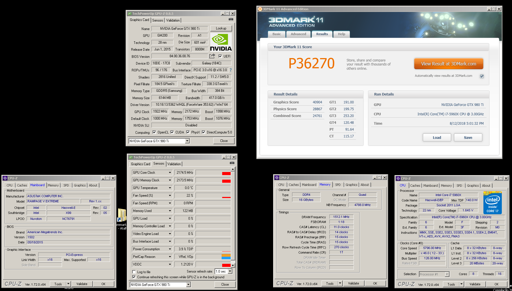Open GPU selection dropdown in top GPU-Z window
This screenshot has height=291, width=512.
[187, 141]
